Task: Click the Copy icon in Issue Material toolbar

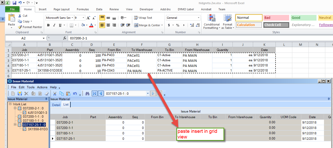Action: (62, 93)
